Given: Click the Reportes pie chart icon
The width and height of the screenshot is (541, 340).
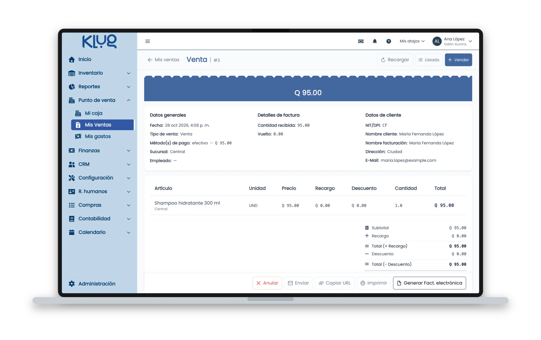Looking at the screenshot, I should [72, 87].
